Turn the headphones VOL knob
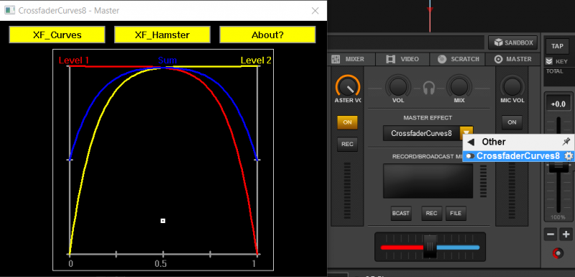Viewport: 575px width, 277px height. coord(398,86)
